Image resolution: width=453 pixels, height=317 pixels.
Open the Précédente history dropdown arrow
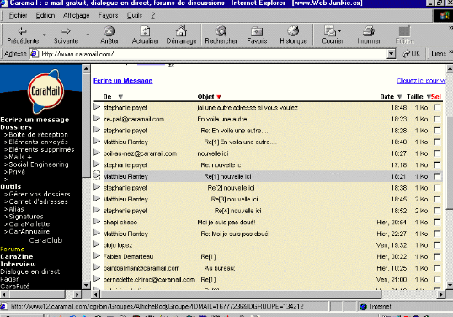[44, 35]
